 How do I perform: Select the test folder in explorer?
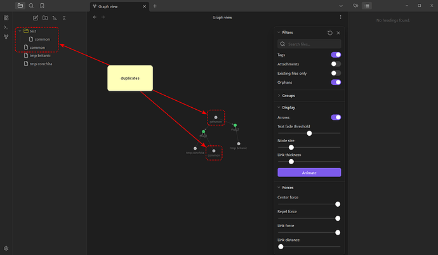pos(33,31)
